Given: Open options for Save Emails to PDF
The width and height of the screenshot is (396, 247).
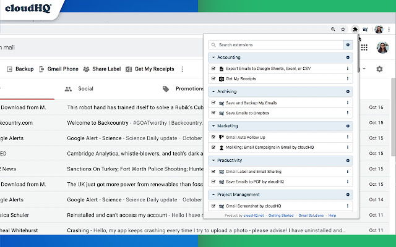Looking at the screenshot, I should [348, 182].
